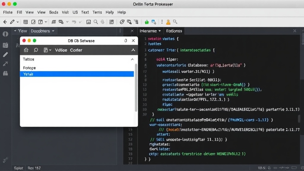Click the green thumbs-up icon
304x171 pixels.
pos(147,22)
